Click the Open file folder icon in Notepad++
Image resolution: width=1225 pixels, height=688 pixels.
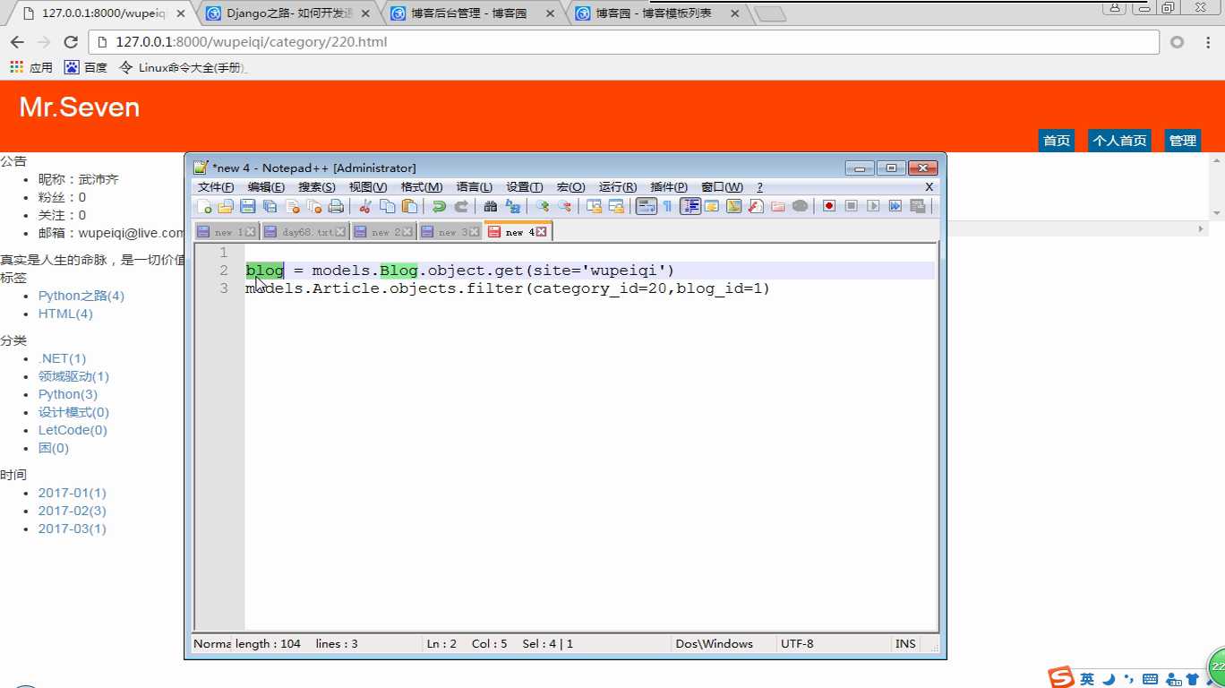tap(226, 206)
